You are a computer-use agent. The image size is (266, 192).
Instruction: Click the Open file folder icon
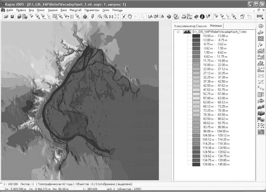pos(6,17)
